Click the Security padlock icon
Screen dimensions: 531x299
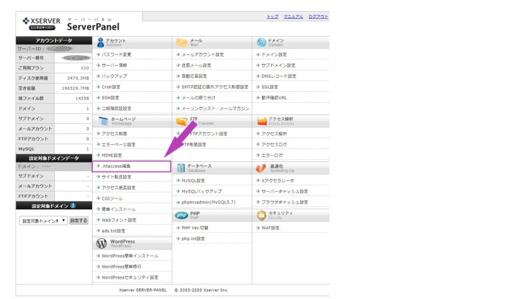pos(261,215)
